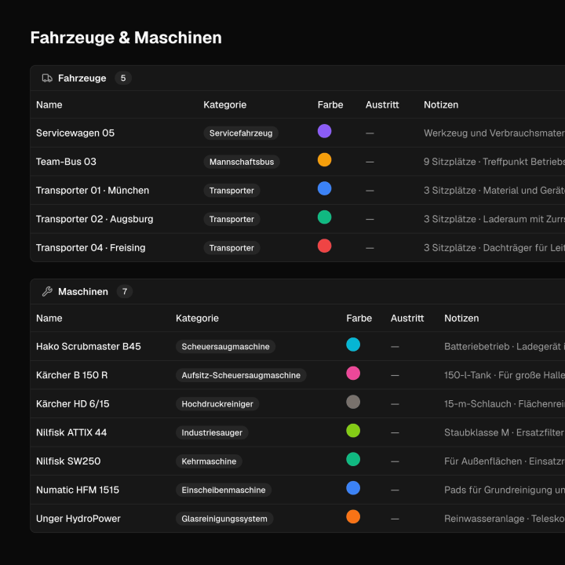Click the Name column header in Maschinen table

(49, 318)
